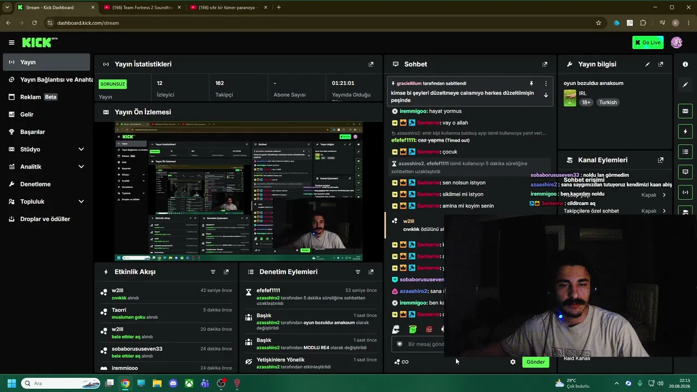Open Droplar ve ödüller page
The width and height of the screenshot is (697, 392).
coord(46,219)
